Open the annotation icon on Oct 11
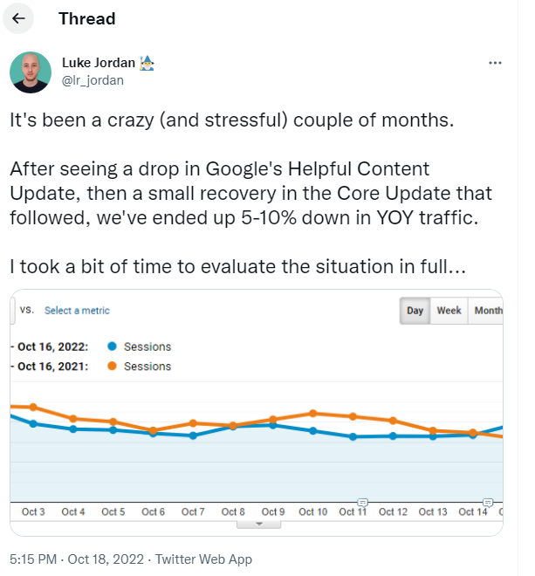 click(x=362, y=502)
